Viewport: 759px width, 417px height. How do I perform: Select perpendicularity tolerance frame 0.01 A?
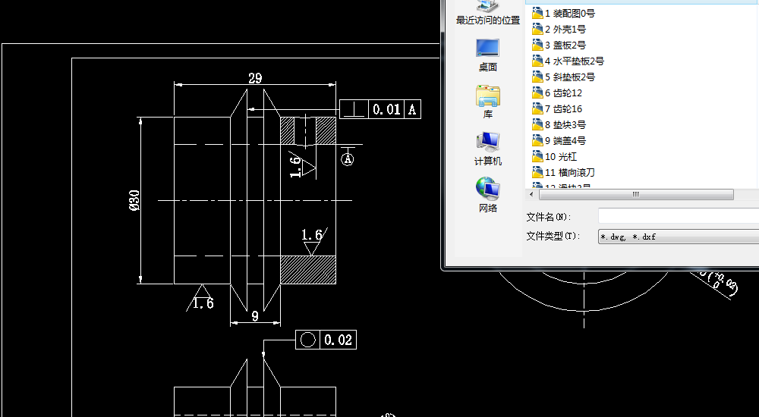[380, 109]
